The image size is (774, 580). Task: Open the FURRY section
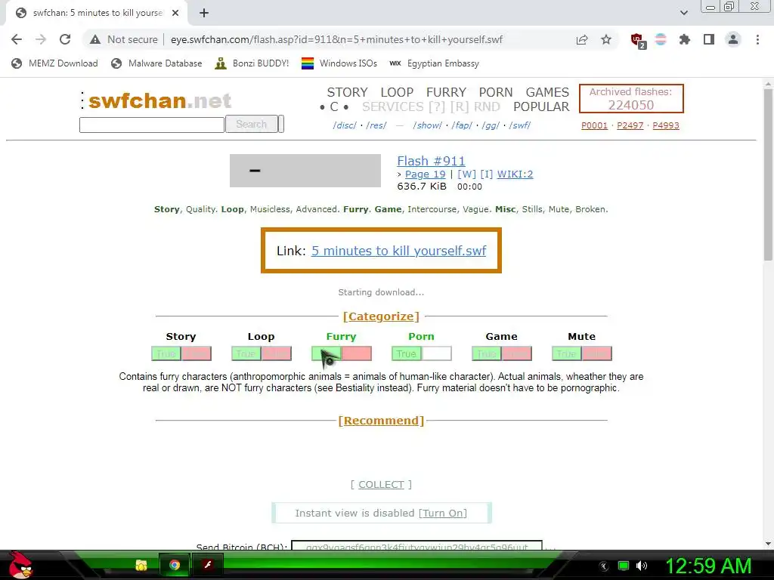pyautogui.click(x=446, y=92)
